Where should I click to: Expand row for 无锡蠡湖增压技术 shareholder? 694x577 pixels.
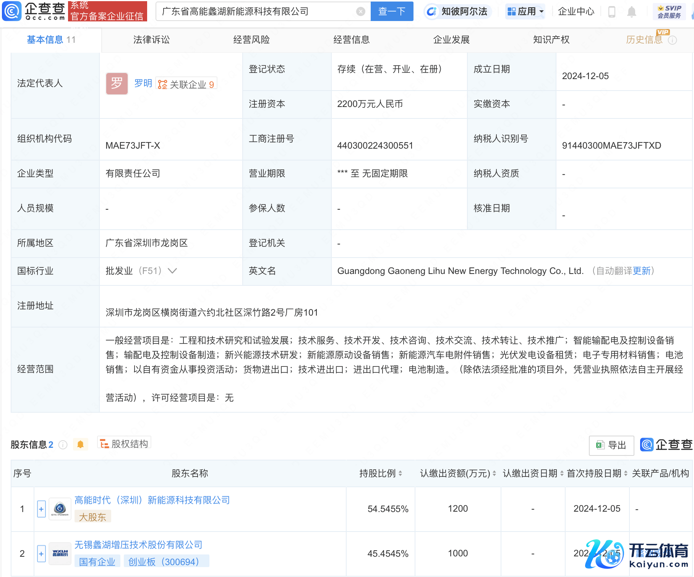click(x=41, y=554)
